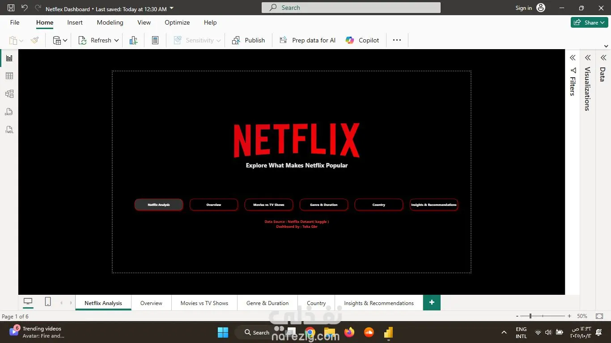Switch to the Insert ribbon tab
This screenshot has height=343, width=611.
tap(75, 22)
